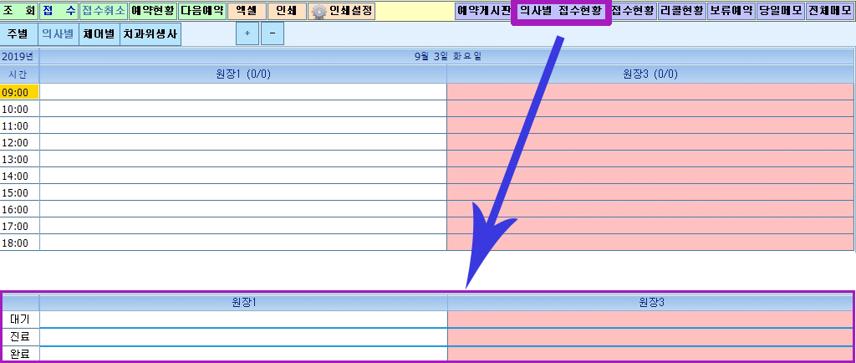The height and width of the screenshot is (363, 856).
Task: Switch to 주별 weekly view
Action: click(18, 33)
